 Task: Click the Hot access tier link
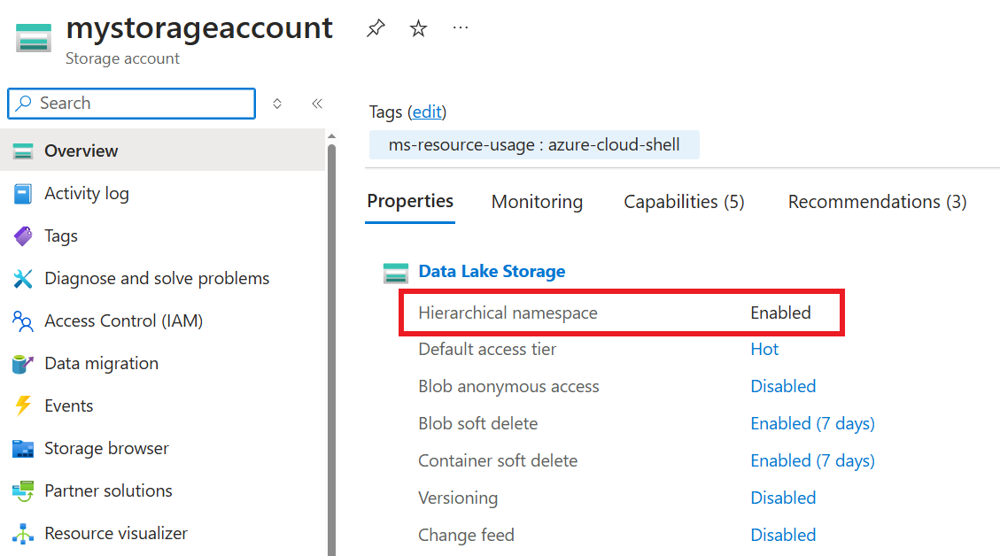(x=764, y=349)
